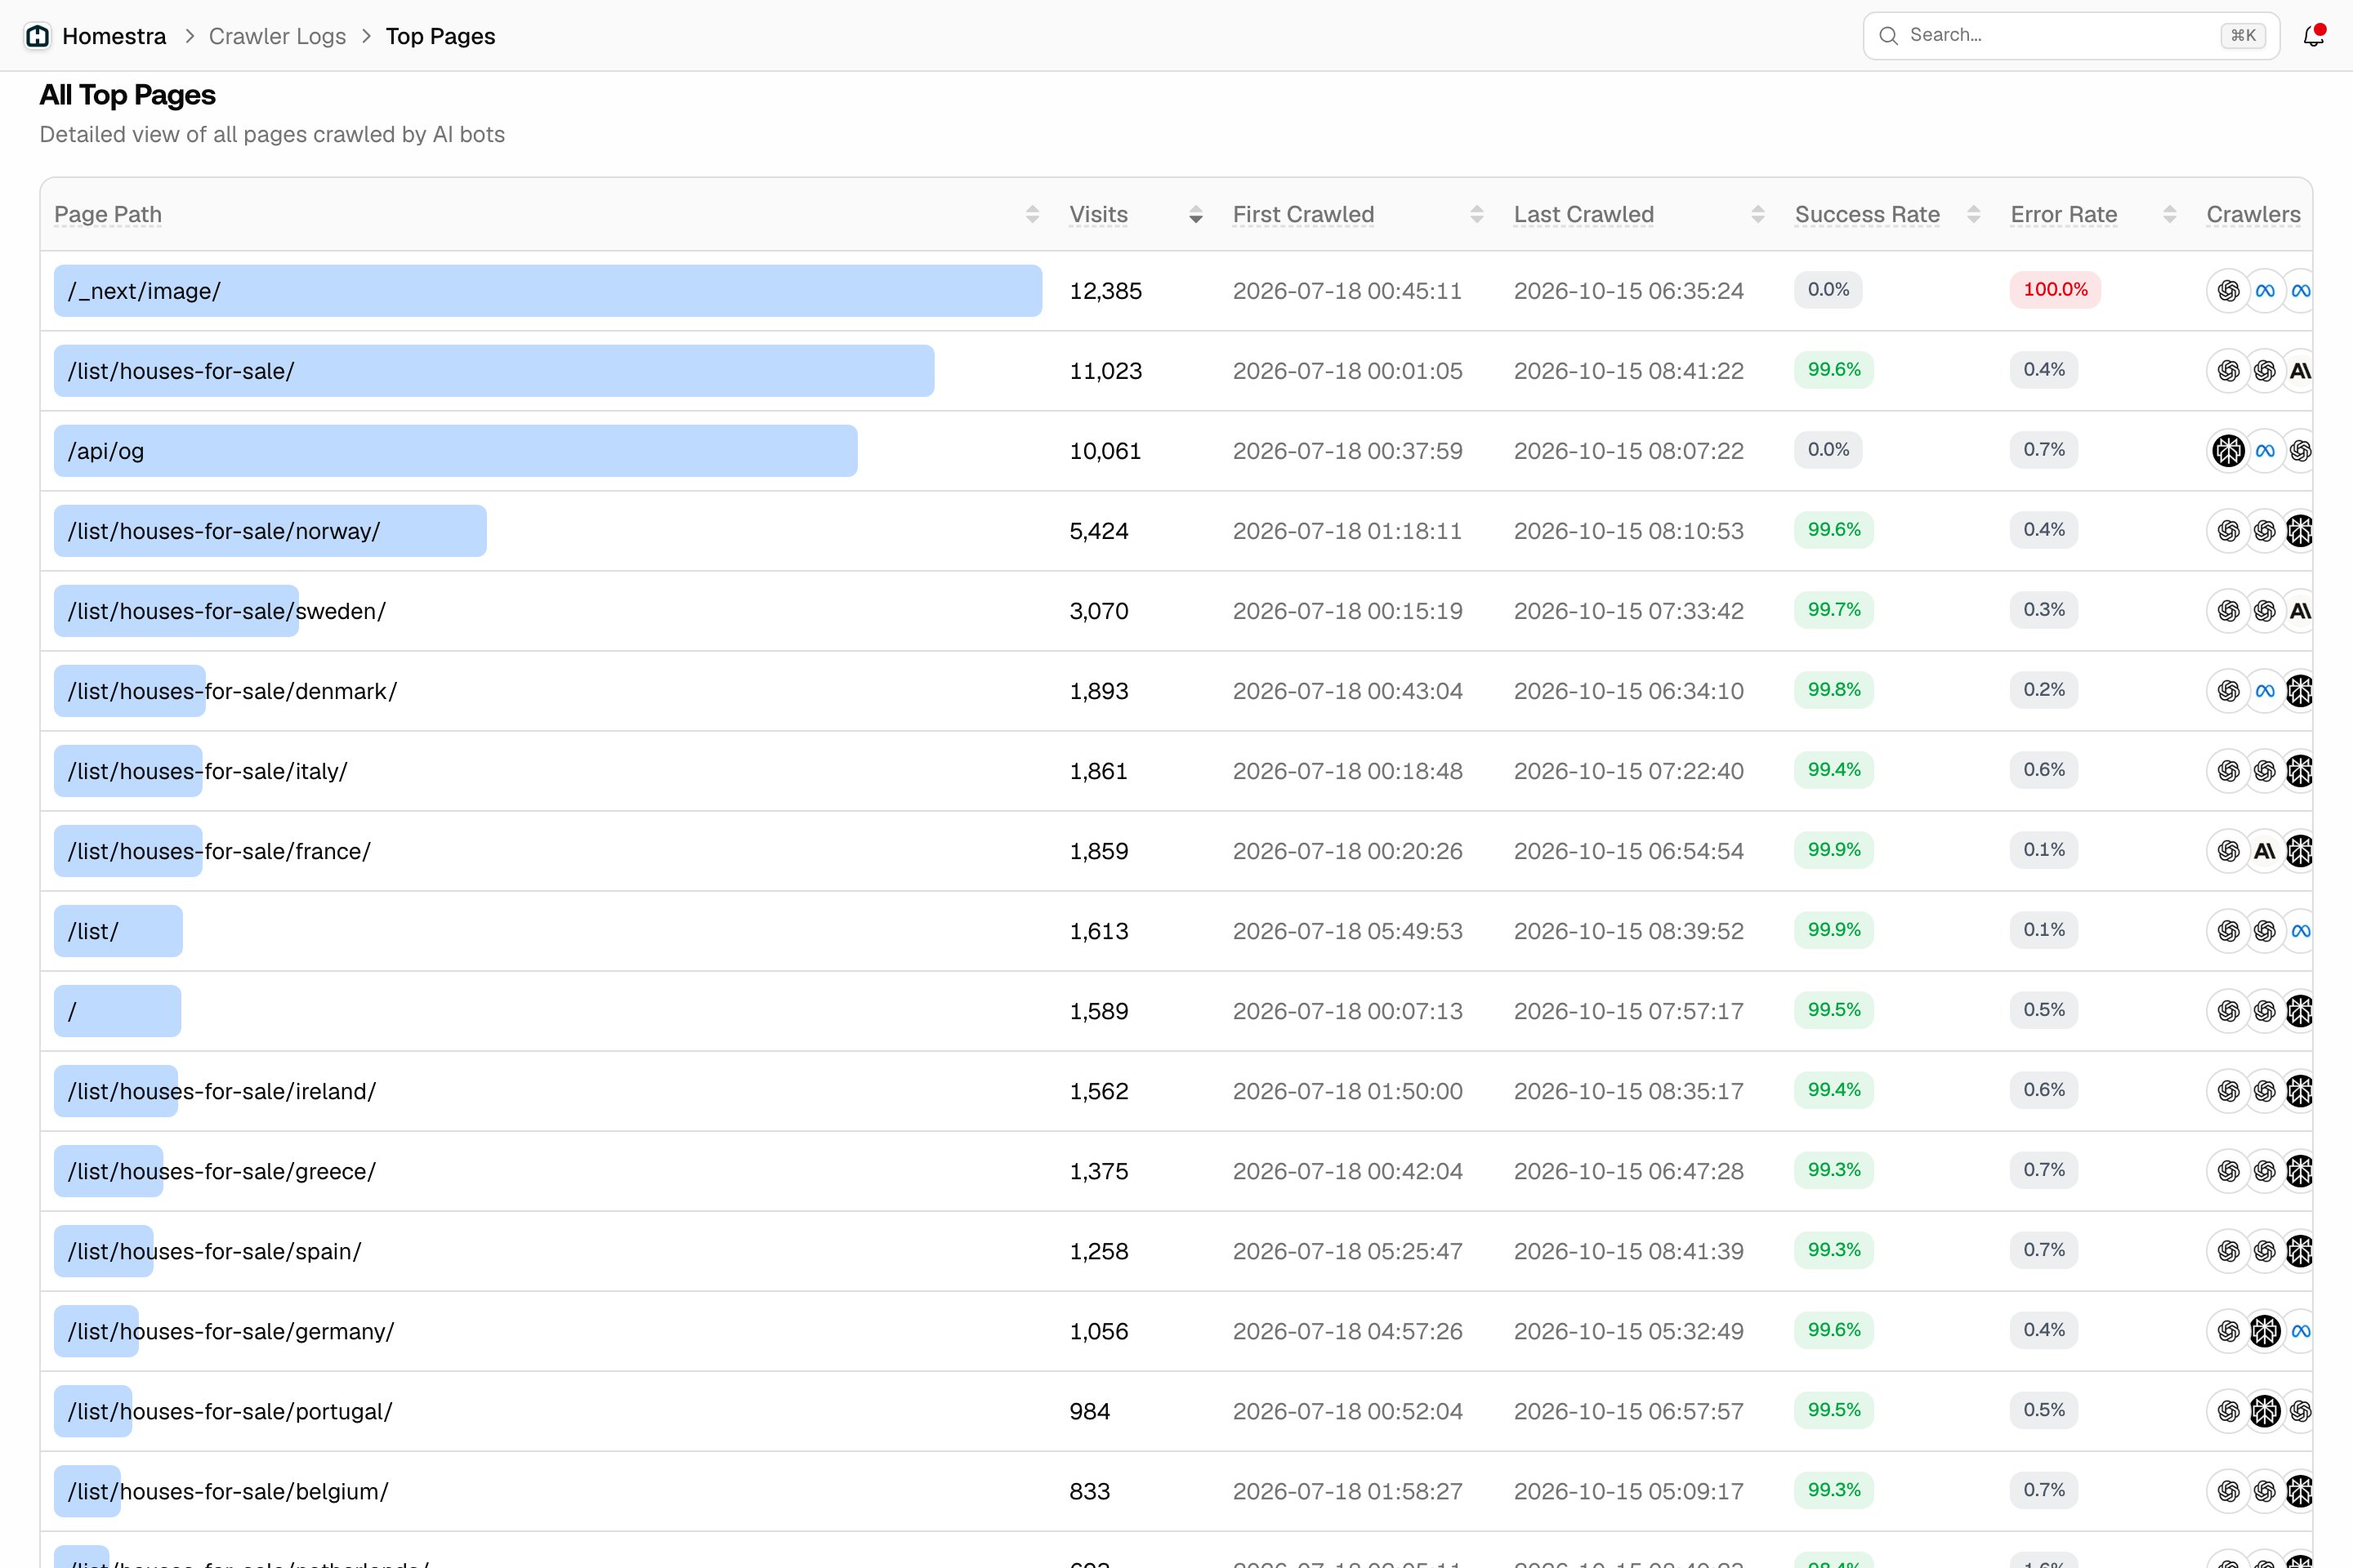Viewport: 2353px width, 1568px height.
Task: Click the 0.6% error badge in italy row
Action: tap(2044, 770)
